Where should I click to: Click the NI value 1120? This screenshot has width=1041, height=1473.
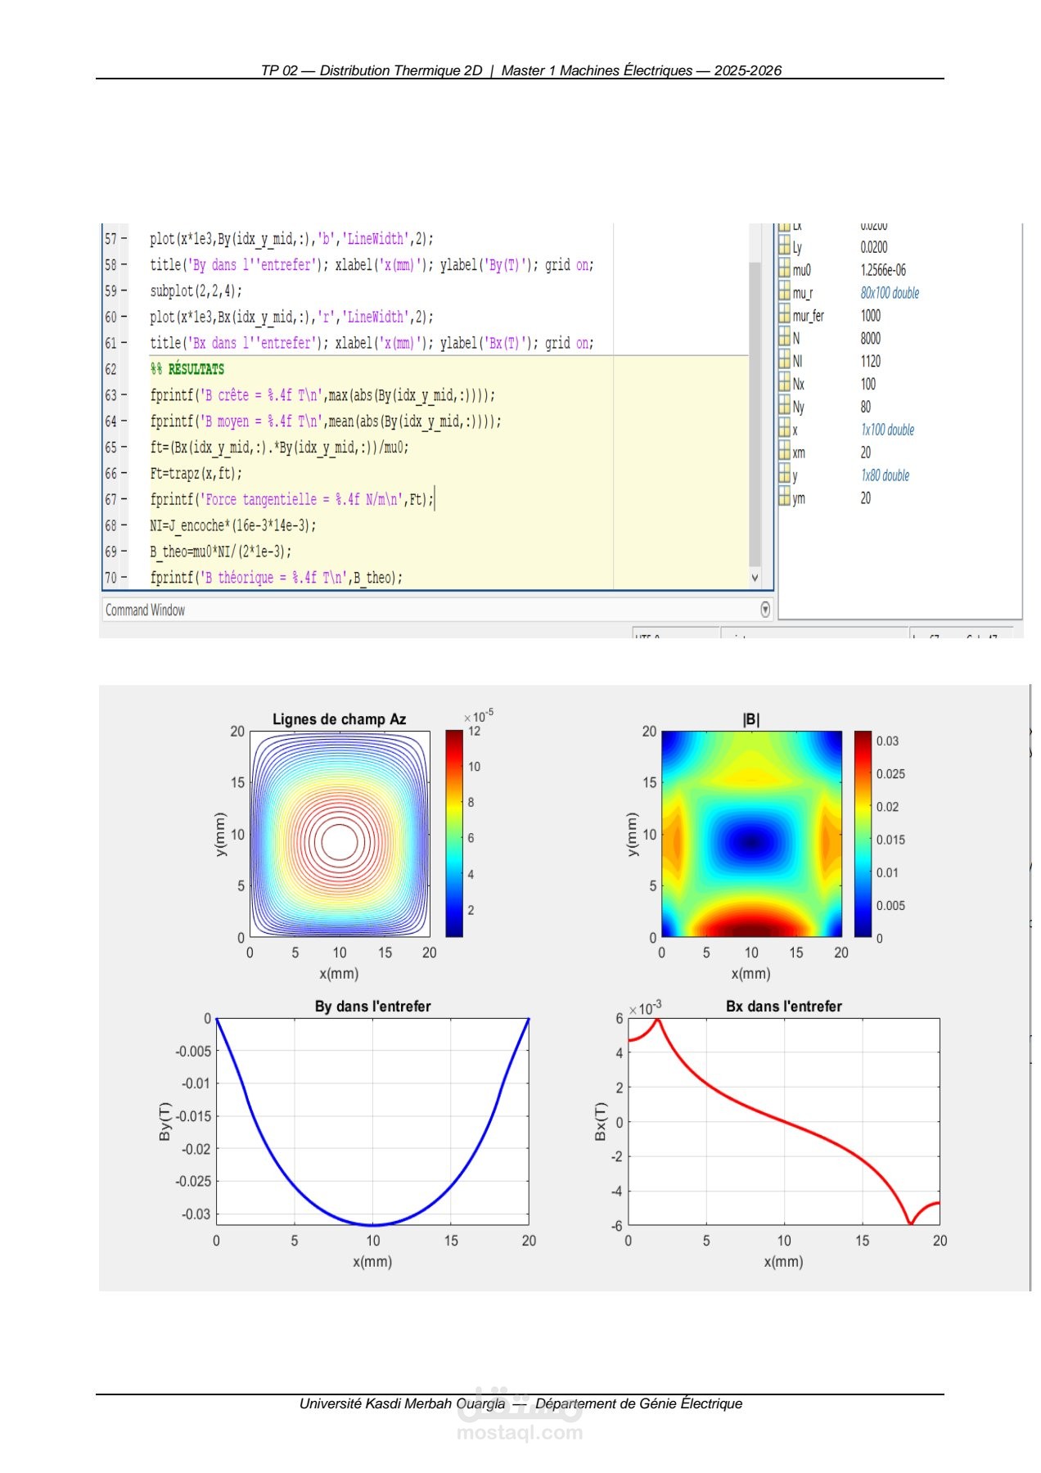click(x=871, y=361)
